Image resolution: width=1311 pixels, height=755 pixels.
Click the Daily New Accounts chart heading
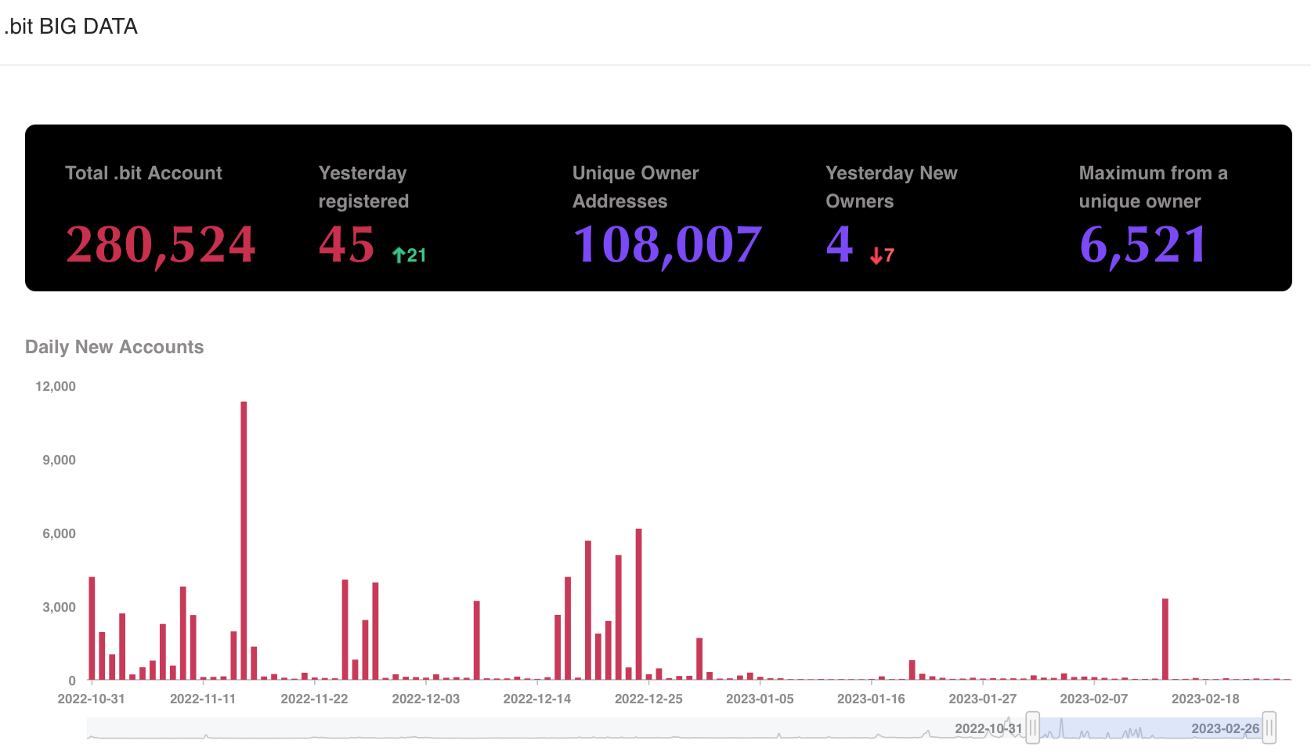click(114, 347)
